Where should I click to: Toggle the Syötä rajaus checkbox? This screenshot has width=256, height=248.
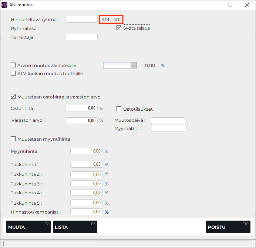click(x=119, y=28)
